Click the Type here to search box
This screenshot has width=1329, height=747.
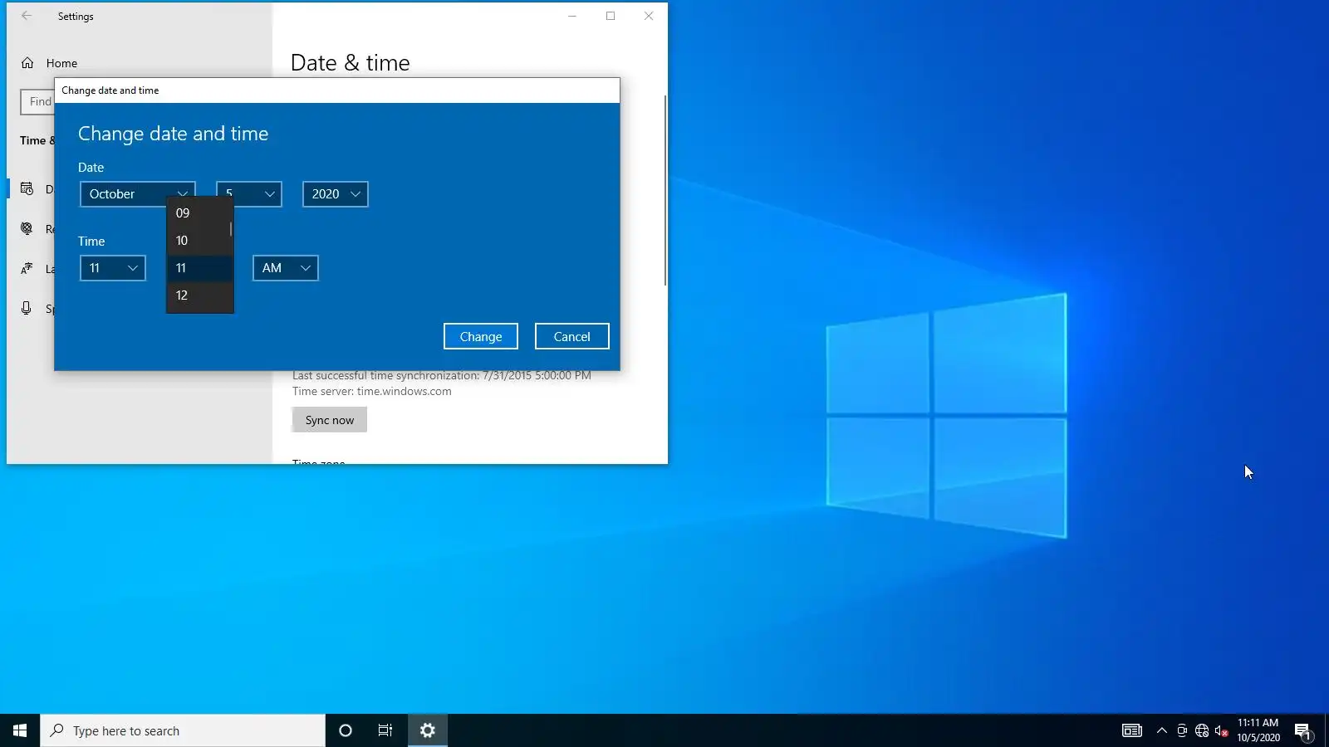[183, 730]
